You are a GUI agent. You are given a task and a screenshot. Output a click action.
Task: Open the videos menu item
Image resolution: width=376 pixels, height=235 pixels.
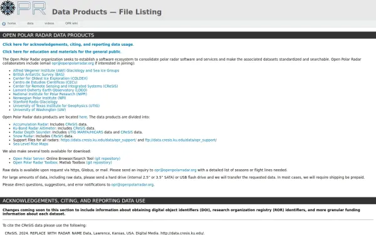[x=49, y=23]
